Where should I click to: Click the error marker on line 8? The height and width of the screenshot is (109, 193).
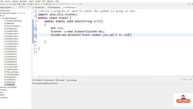(33, 35)
